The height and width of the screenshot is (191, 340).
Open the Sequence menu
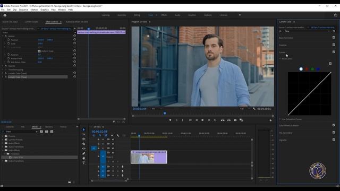coord(23,10)
